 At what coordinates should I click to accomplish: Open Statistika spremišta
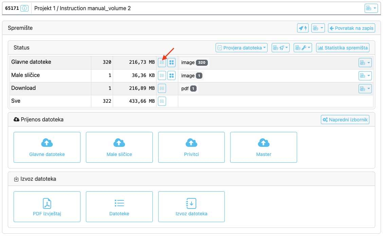pos(343,48)
